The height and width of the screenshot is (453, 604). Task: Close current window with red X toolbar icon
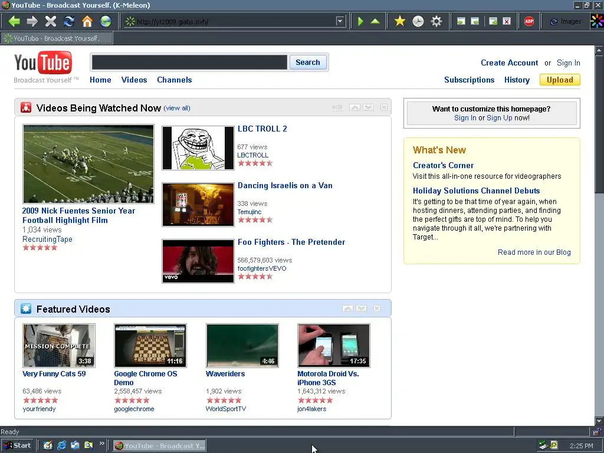[507, 21]
